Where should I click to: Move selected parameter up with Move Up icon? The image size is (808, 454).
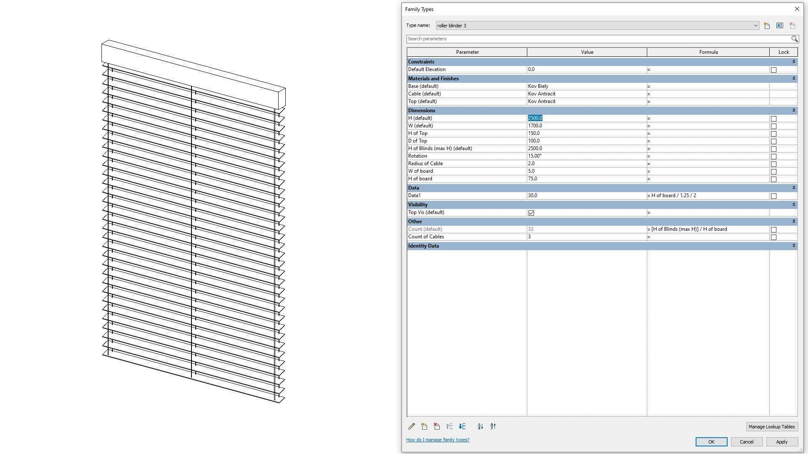point(449,426)
